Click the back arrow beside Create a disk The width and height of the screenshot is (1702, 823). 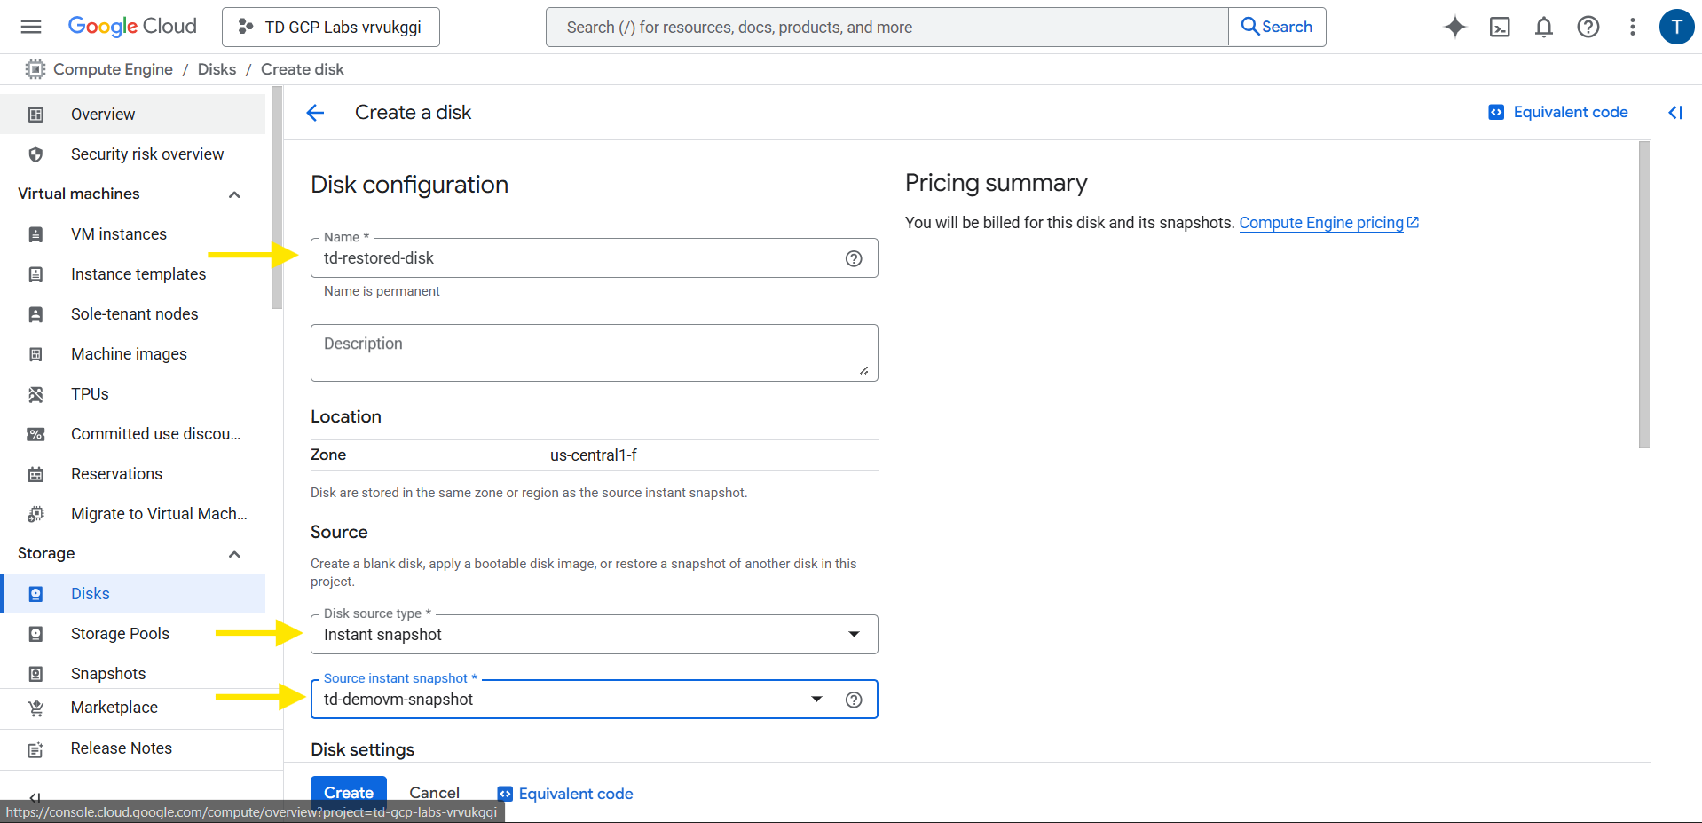315,113
